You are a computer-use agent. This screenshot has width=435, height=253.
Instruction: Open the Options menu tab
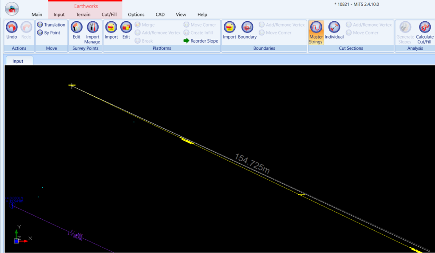[x=136, y=15]
